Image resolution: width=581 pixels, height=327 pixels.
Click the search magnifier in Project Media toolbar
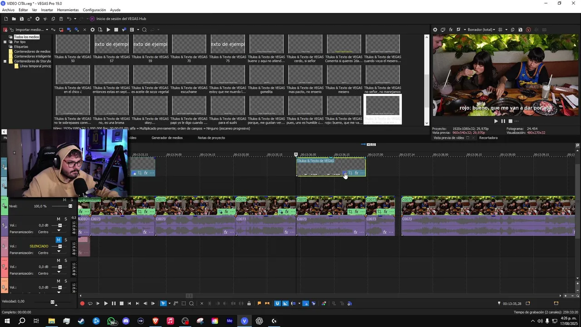(x=144, y=30)
